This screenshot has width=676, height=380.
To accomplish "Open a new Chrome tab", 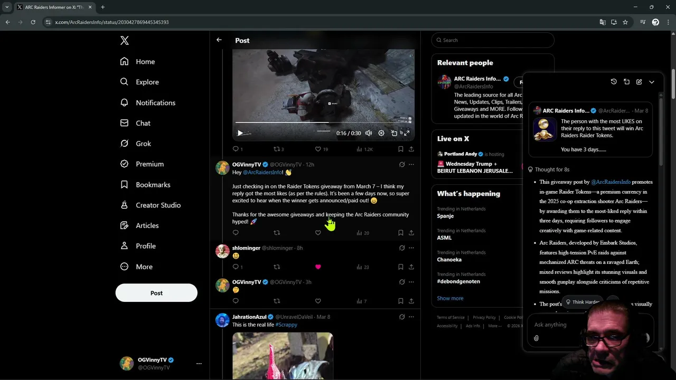I will (102, 7).
